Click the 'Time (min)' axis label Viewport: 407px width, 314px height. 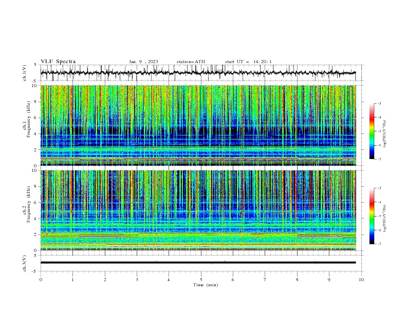206,285
